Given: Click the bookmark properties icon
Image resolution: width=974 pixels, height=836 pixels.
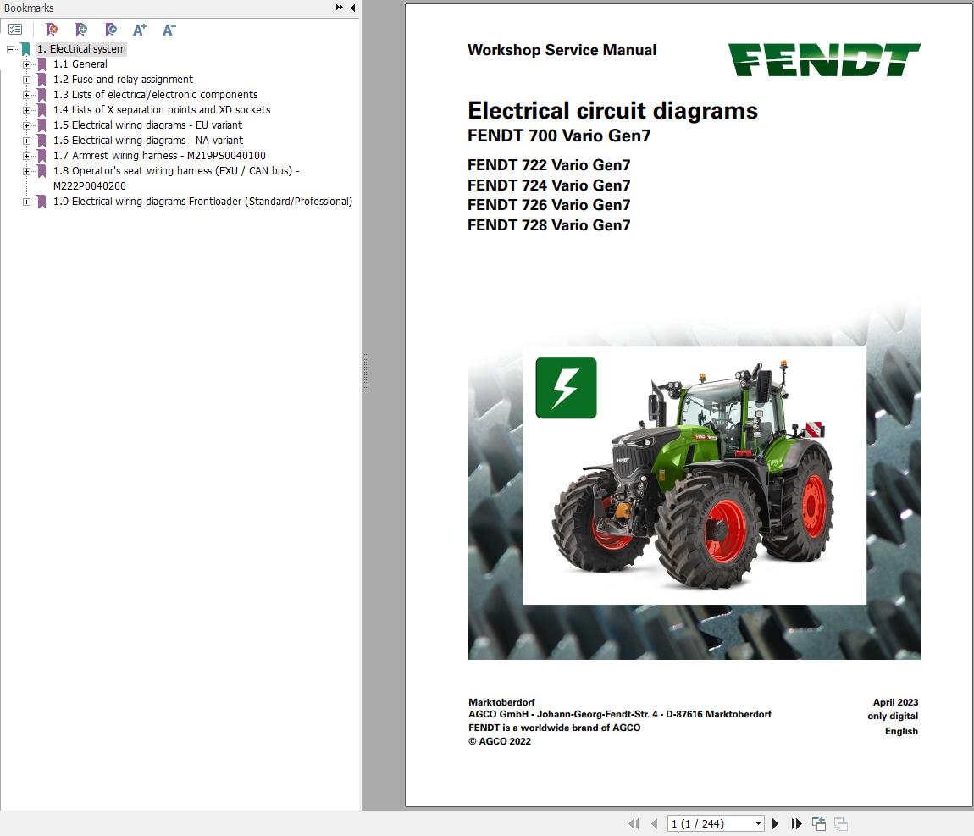Looking at the screenshot, I should click(x=111, y=29).
